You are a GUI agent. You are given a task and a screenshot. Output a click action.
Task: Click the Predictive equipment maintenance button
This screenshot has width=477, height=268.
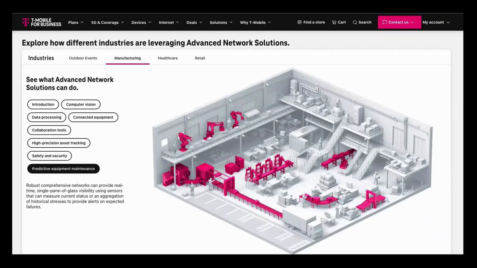pyautogui.click(x=63, y=169)
